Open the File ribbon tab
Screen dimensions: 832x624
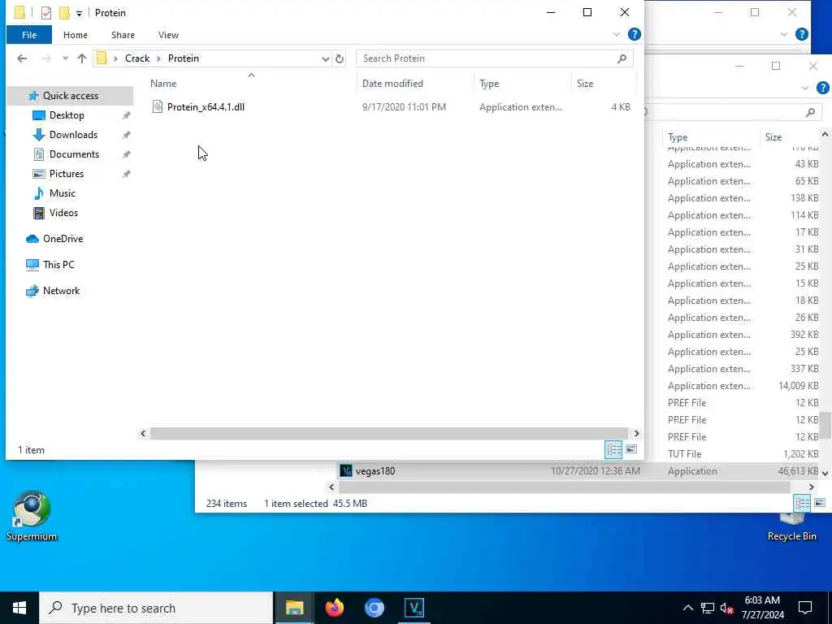[29, 35]
